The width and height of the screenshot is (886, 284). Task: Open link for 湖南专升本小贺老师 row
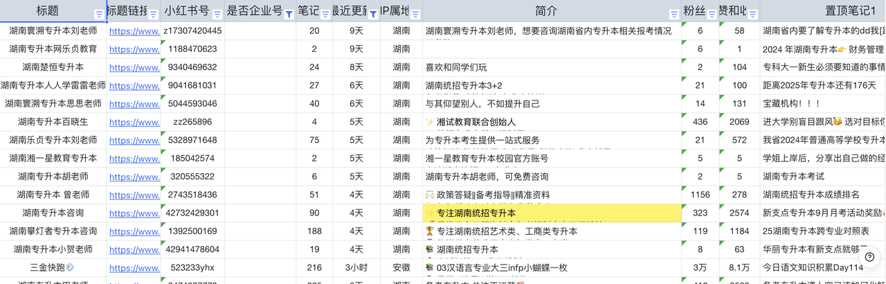[134, 249]
